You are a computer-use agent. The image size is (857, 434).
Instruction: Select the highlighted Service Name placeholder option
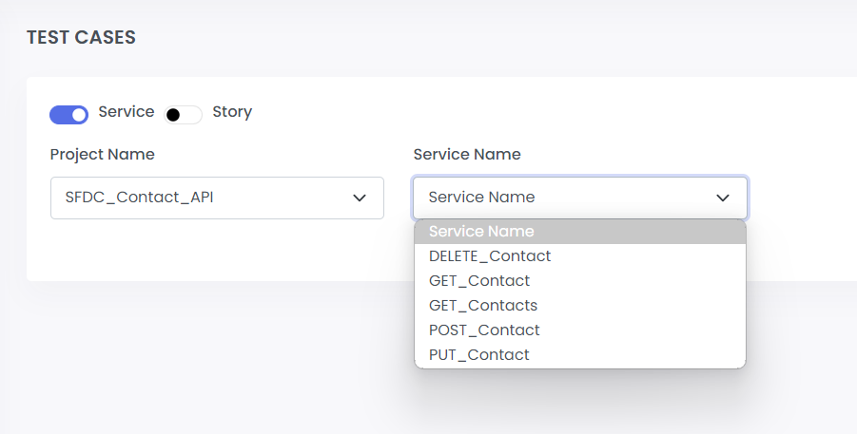coord(580,232)
